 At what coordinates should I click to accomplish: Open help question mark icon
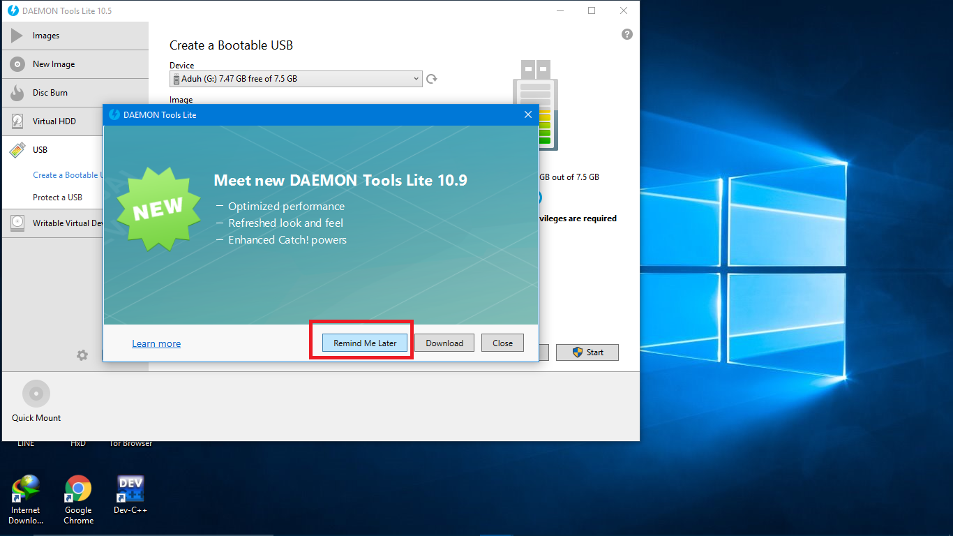(627, 34)
